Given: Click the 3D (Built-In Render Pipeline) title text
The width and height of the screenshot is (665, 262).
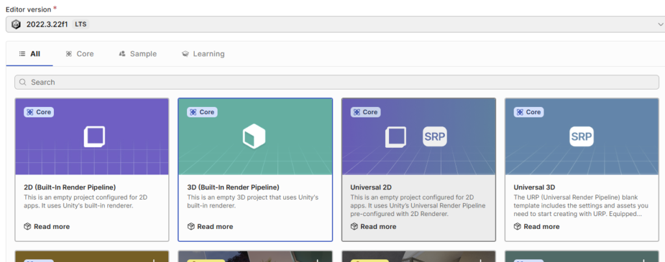Looking at the screenshot, I should pyautogui.click(x=233, y=187).
